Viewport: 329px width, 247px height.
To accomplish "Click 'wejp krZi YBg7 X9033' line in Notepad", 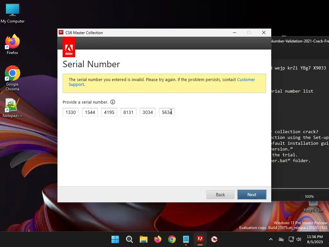I will 300,68.
